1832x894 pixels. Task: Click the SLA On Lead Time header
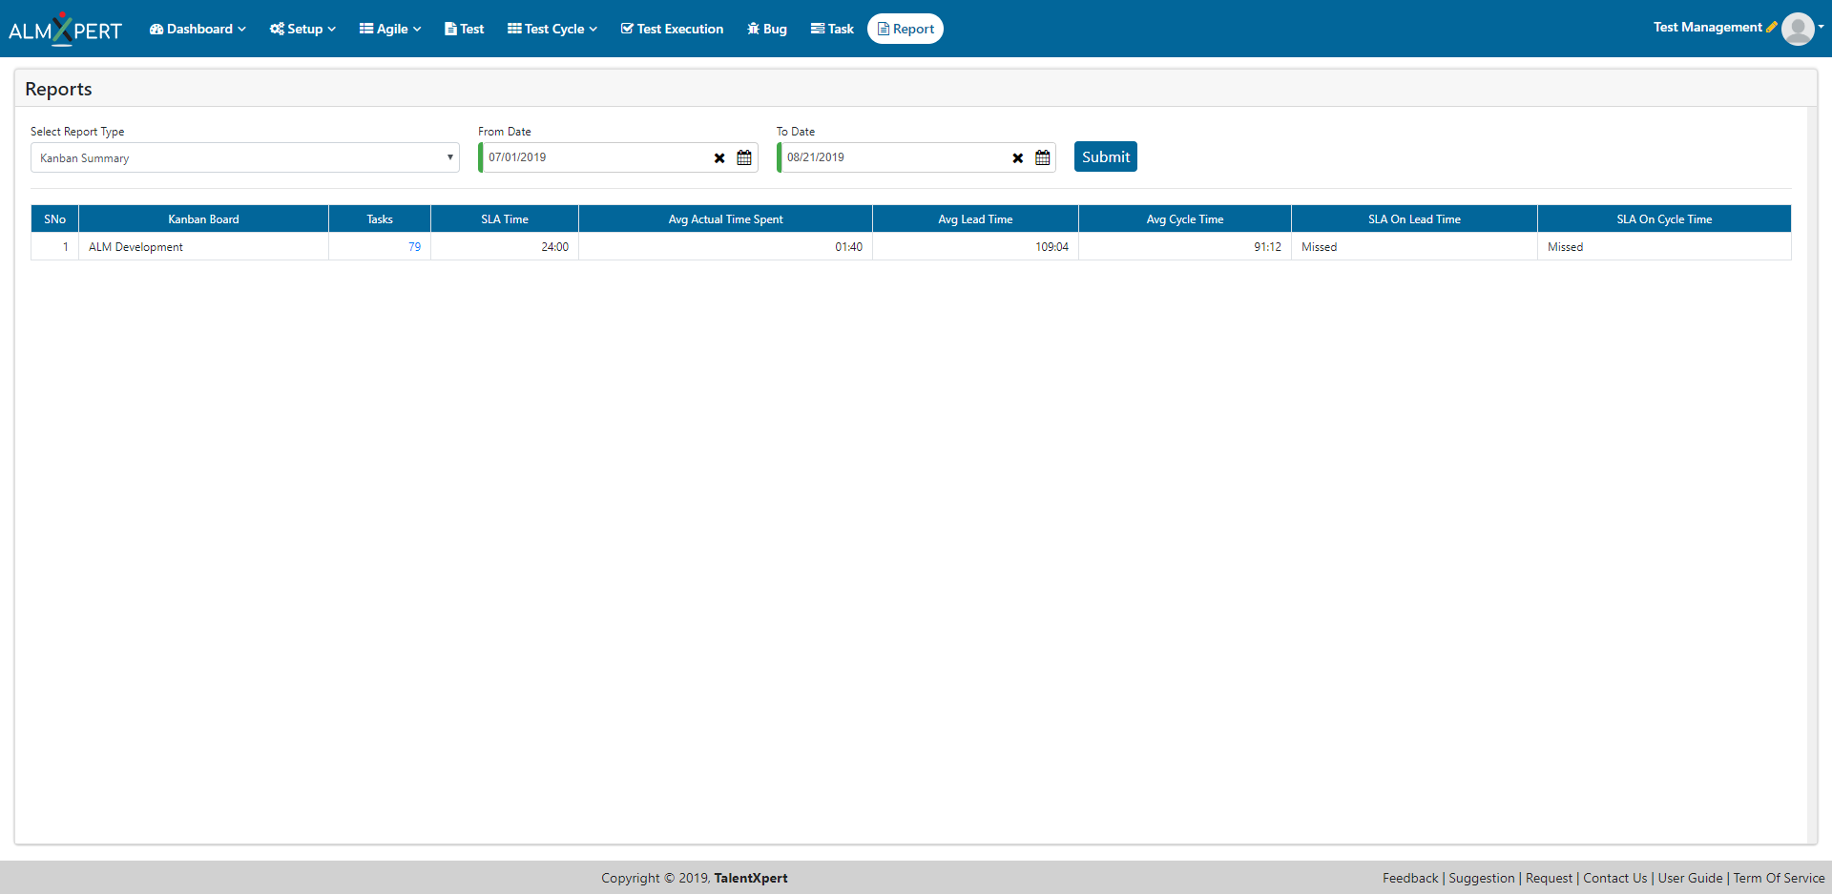pyautogui.click(x=1414, y=218)
